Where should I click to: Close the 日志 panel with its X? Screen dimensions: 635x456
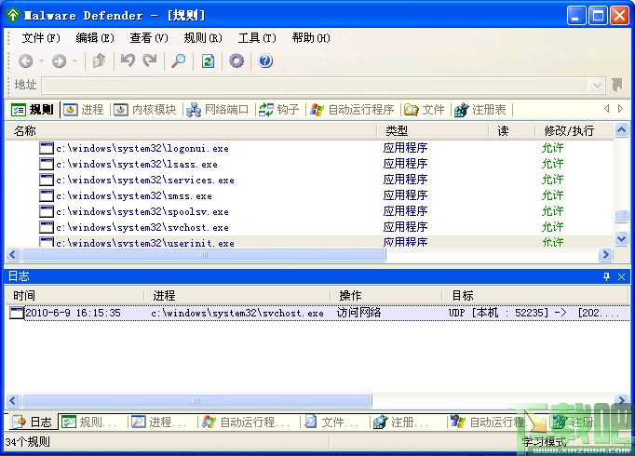click(621, 276)
